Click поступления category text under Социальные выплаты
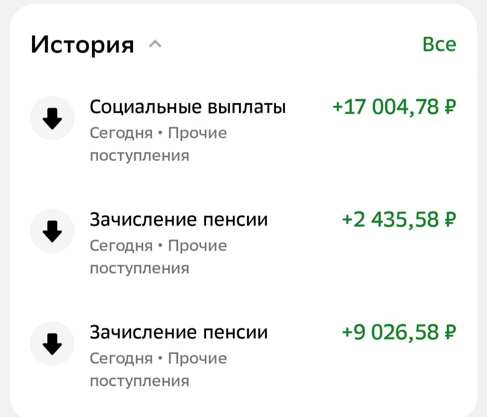The height and width of the screenshot is (417, 487). (x=139, y=156)
